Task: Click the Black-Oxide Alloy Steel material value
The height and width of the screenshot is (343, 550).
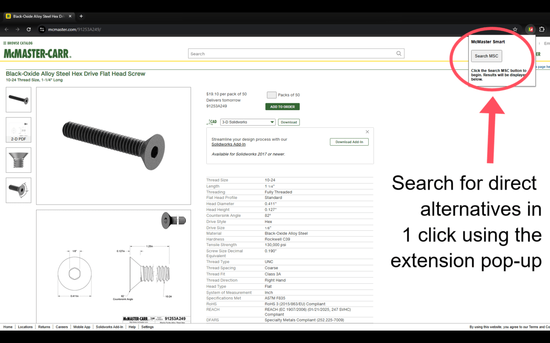Action: 286,233
